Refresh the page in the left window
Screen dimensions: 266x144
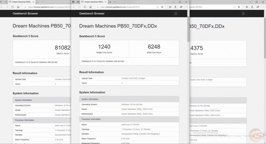click(x=13, y=7)
